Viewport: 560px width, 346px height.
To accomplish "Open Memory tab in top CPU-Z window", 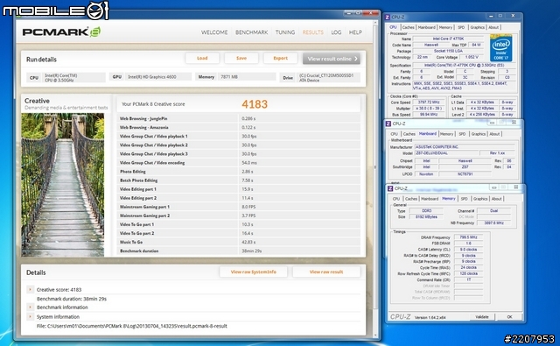I will (x=445, y=27).
